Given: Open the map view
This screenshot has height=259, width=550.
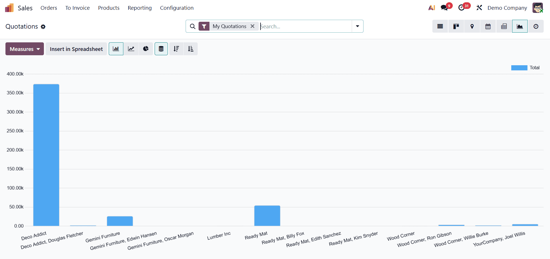Looking at the screenshot, I should [472, 26].
